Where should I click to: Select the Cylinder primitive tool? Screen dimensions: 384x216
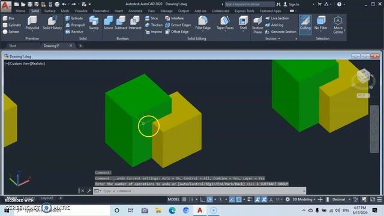click(12, 25)
